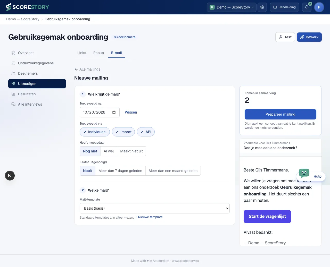Click the 'Toegevoegd na' date field

pos(100,112)
